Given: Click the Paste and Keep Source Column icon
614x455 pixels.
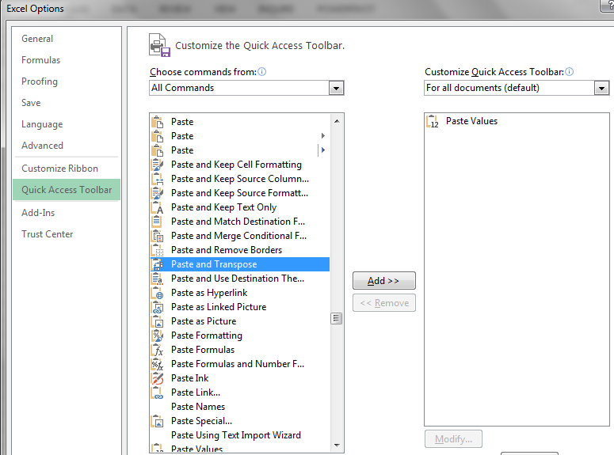Looking at the screenshot, I should [158, 179].
